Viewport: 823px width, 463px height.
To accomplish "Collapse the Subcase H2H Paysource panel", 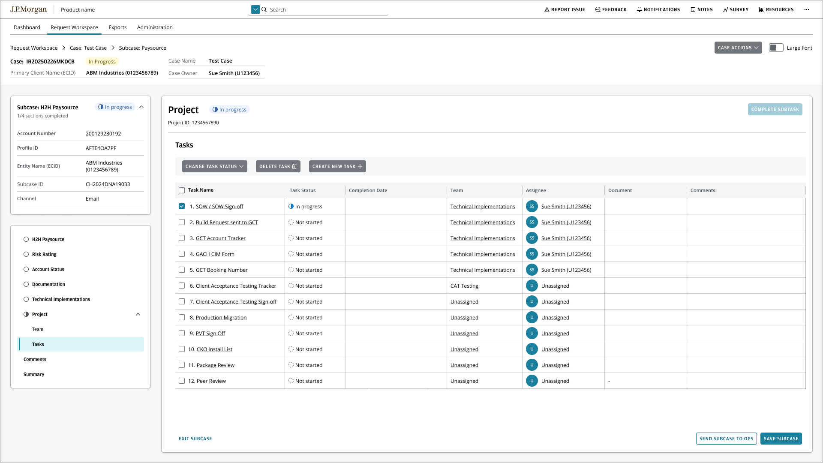I will (141, 107).
